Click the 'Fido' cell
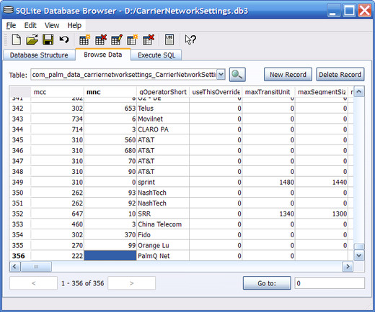This screenshot has width=375, height=312. [163, 235]
